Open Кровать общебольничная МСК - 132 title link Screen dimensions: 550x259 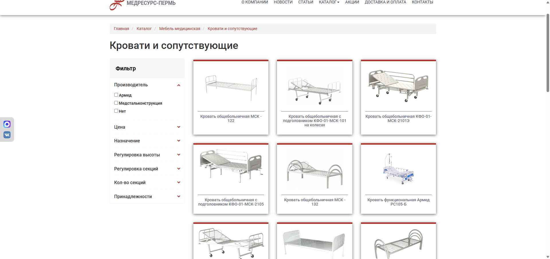coord(315,202)
